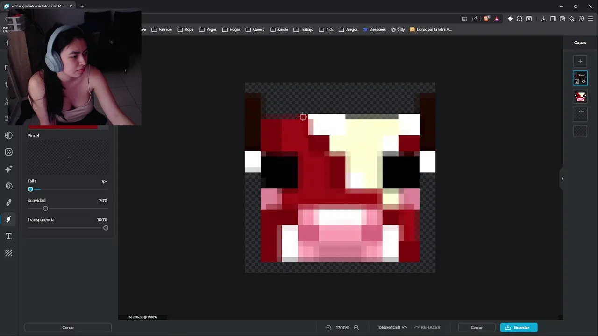Open a new browser tab
The height and width of the screenshot is (336, 598).
pos(82,6)
